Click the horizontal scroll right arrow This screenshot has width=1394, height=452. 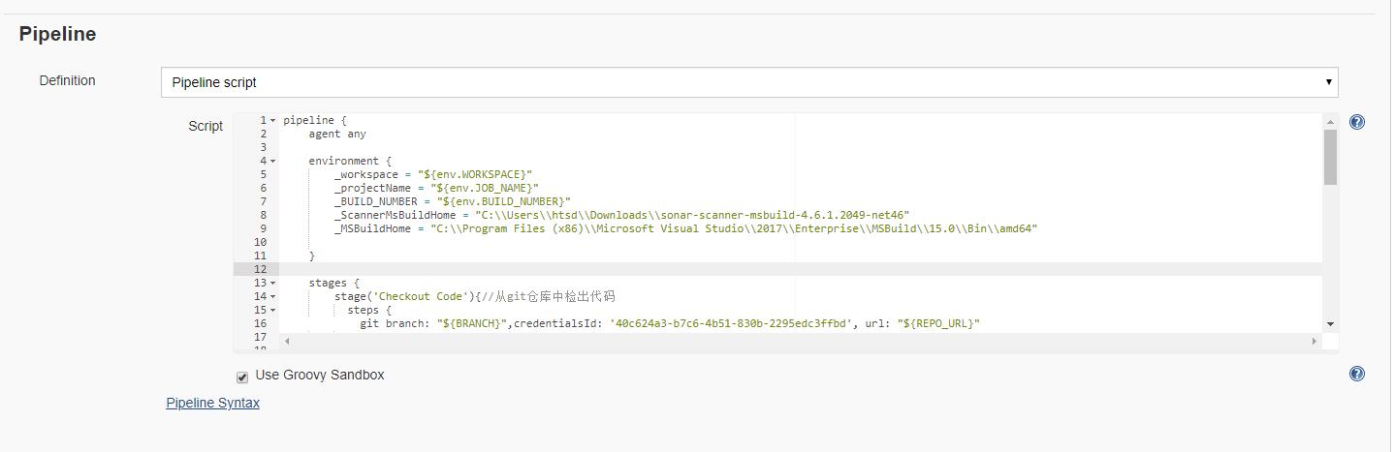click(x=1315, y=341)
